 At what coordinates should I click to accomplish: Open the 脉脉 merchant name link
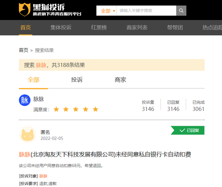(x=38, y=99)
